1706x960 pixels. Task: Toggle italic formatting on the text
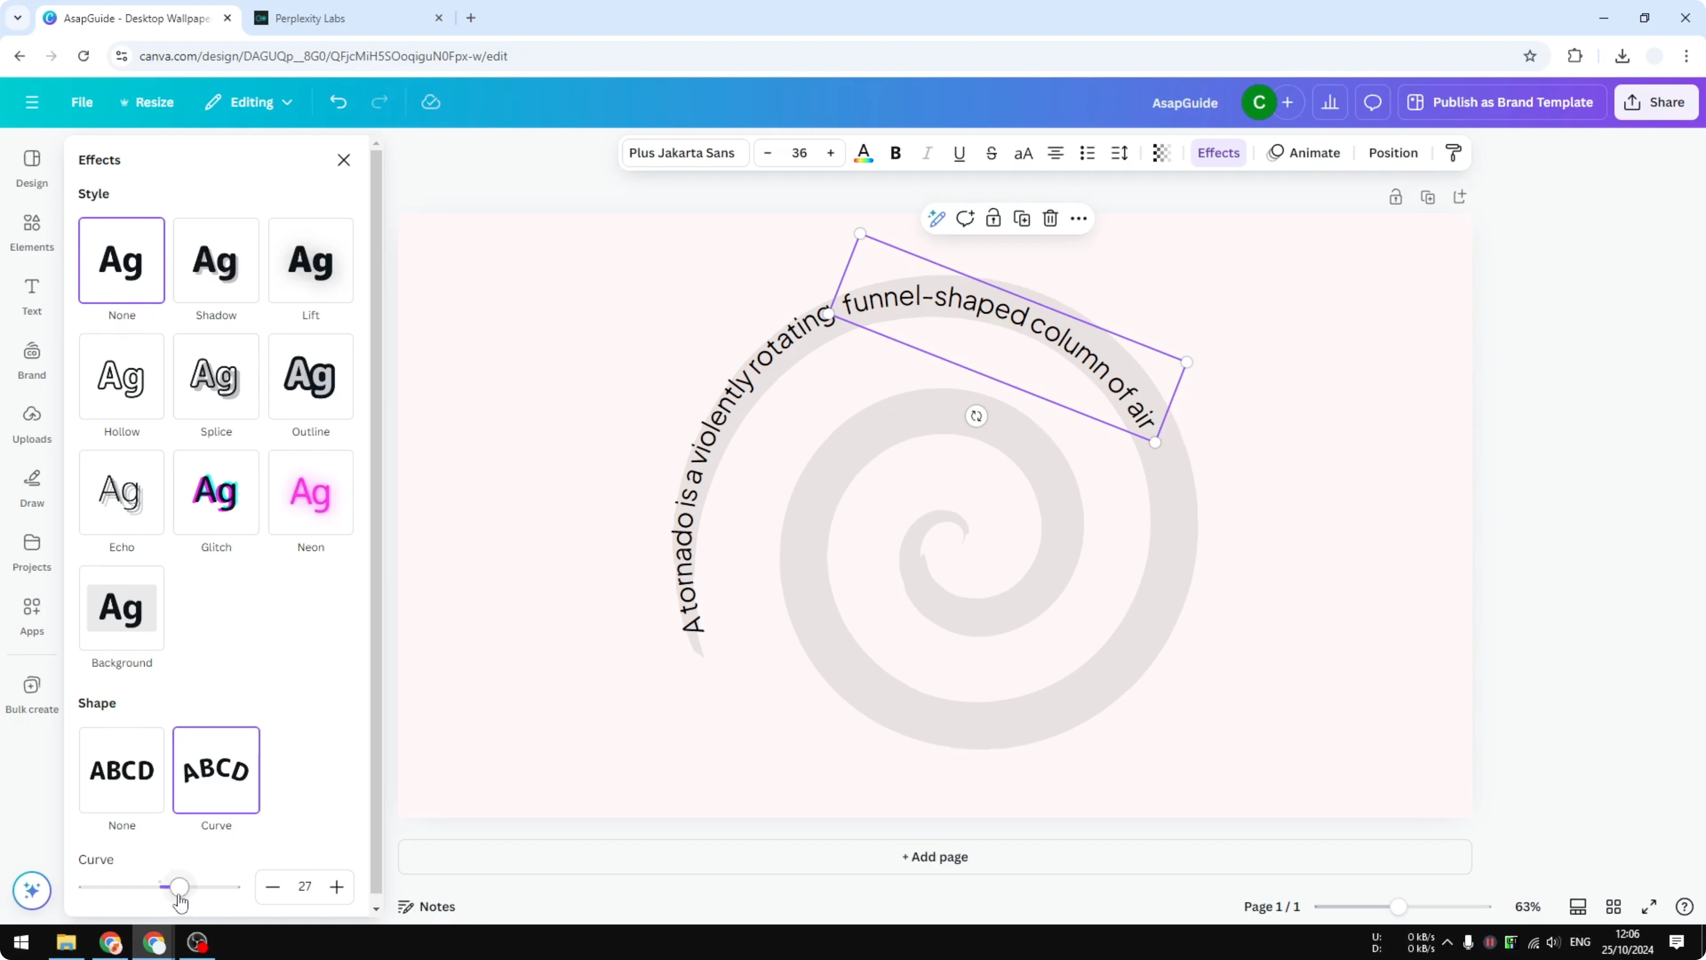(x=927, y=153)
